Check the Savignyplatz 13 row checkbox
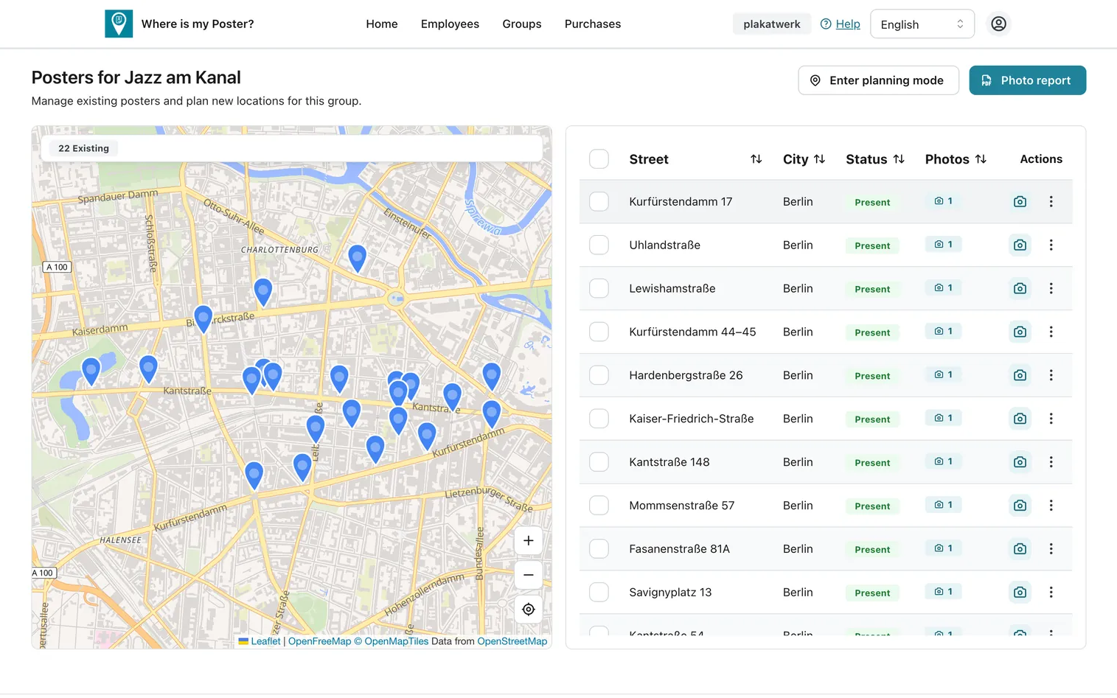Viewport: 1117px width, 698px height. [599, 592]
